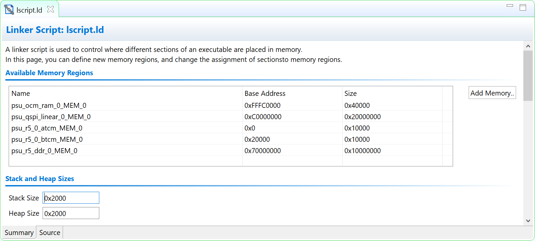The width and height of the screenshot is (535, 241).
Task: Switch to the Summary tab
Action: coord(19,233)
